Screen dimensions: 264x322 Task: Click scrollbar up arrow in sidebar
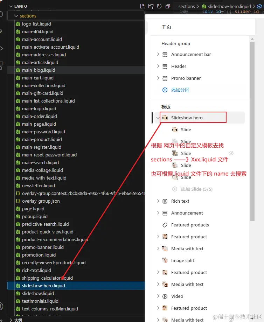[x=252, y=38]
